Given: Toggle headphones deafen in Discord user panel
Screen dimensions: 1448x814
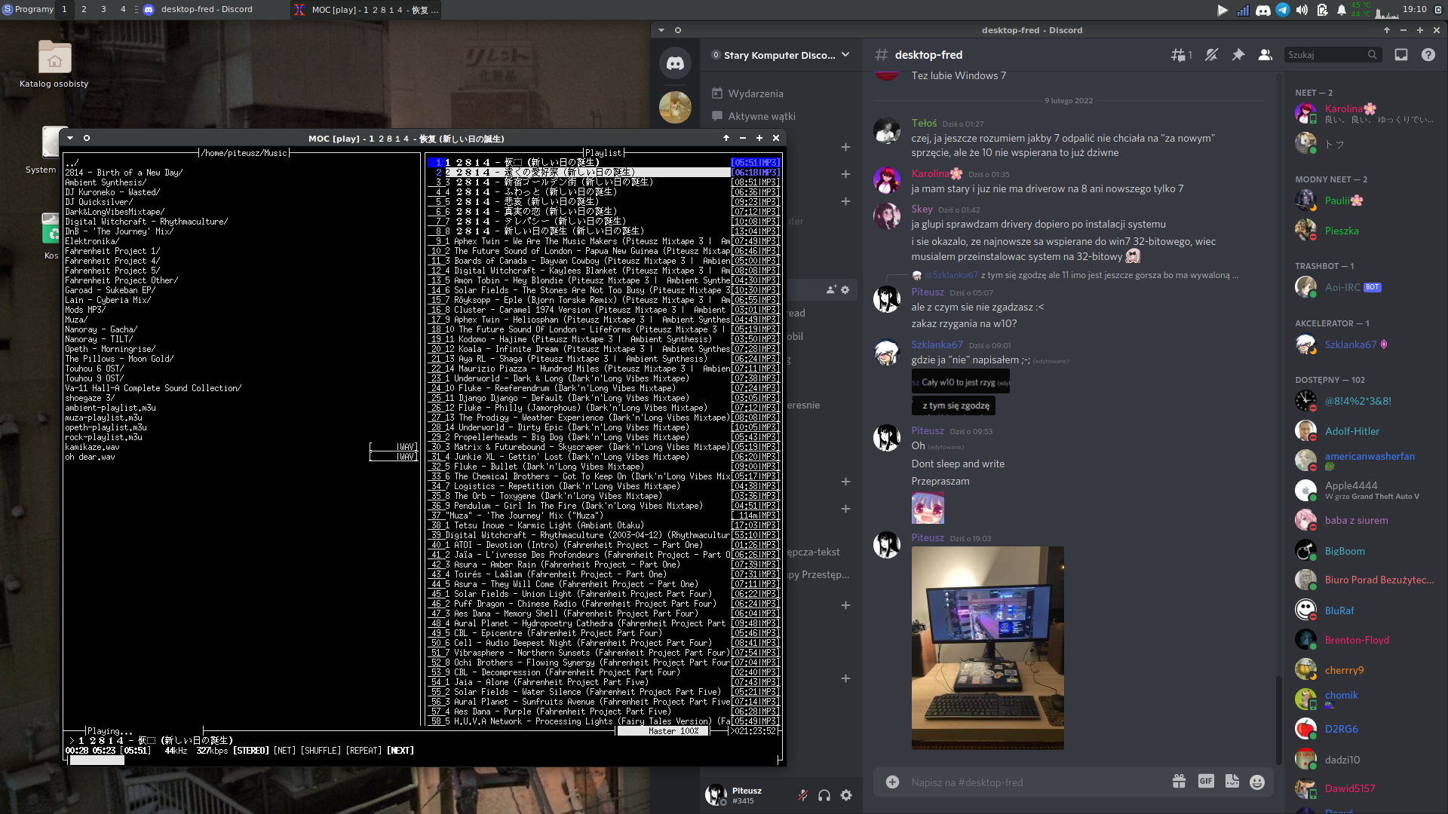Looking at the screenshot, I should (824, 795).
